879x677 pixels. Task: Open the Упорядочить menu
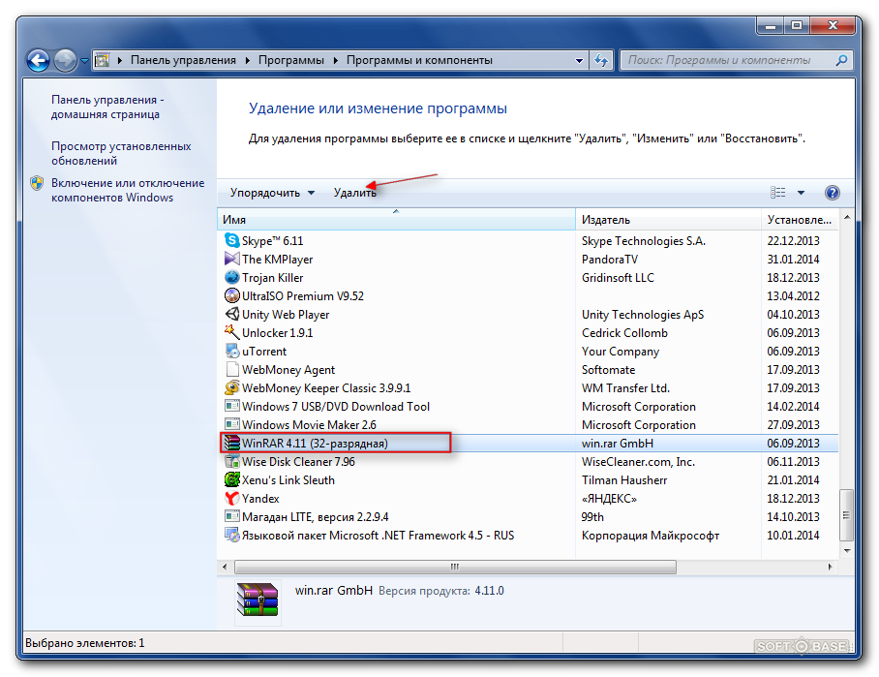click(x=272, y=193)
